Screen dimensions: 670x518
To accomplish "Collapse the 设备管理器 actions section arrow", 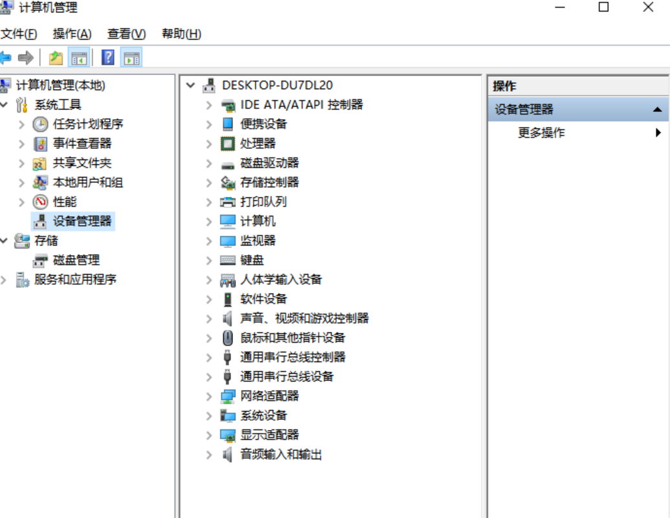I will (657, 110).
